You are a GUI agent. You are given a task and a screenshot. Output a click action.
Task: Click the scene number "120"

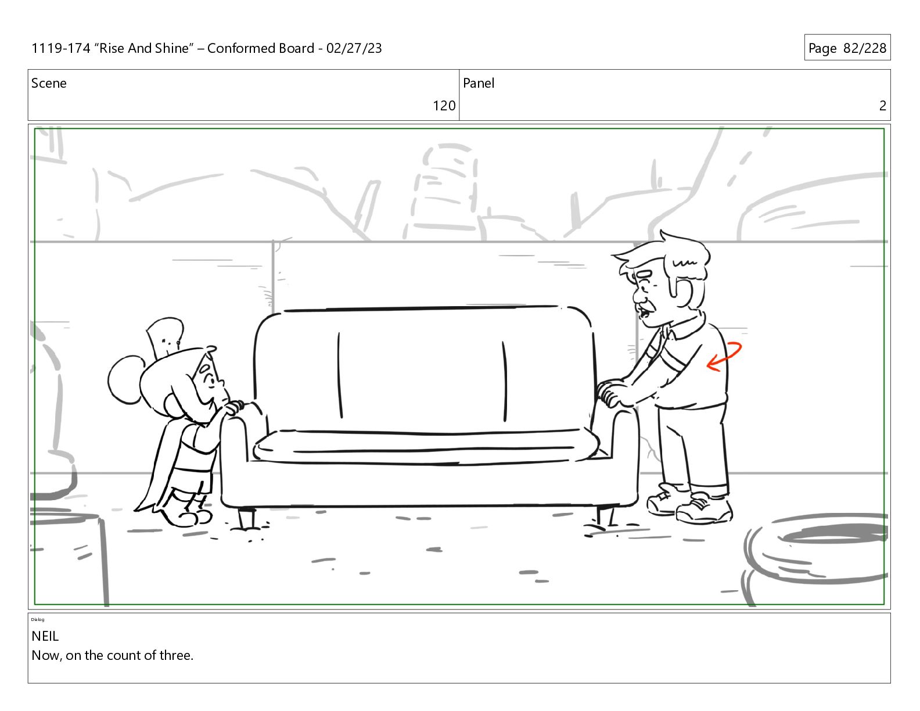444,106
